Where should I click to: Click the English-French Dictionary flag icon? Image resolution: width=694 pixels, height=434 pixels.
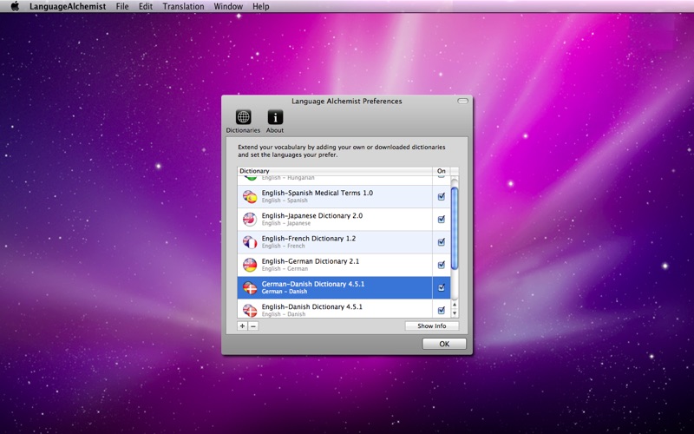pos(250,242)
